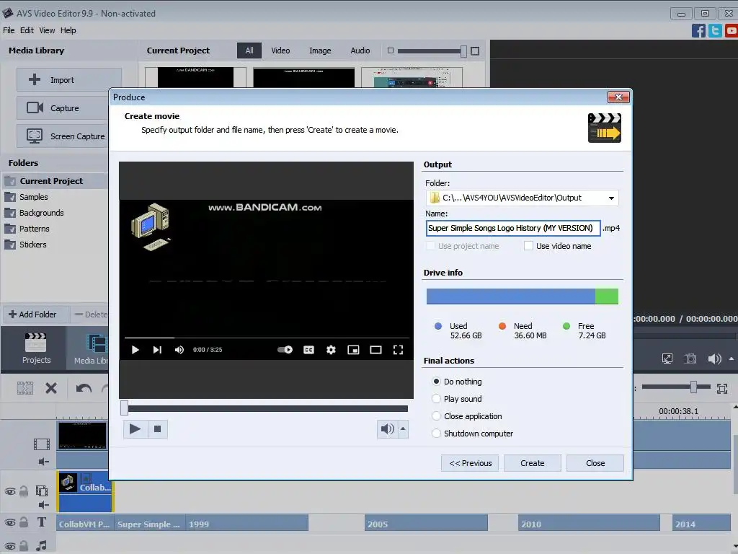Screen dimensions: 738x554
Task: Click the Add Folder button
Action: [x=37, y=315]
